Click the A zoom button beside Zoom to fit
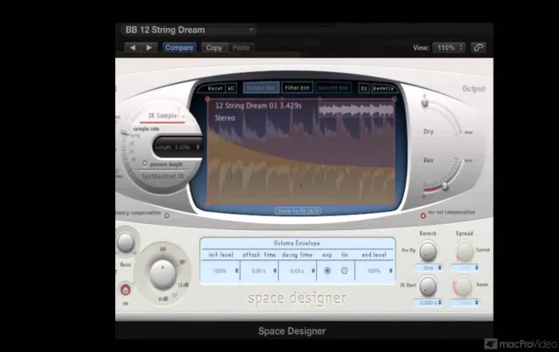The height and width of the screenshot is (352, 559). click(311, 211)
